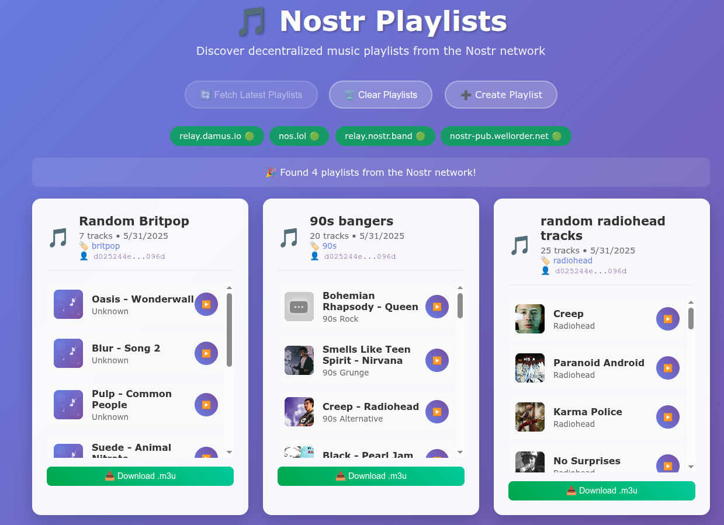Open the Create Playlist dialog
Viewport: 724px width, 525px height.
[x=501, y=95]
